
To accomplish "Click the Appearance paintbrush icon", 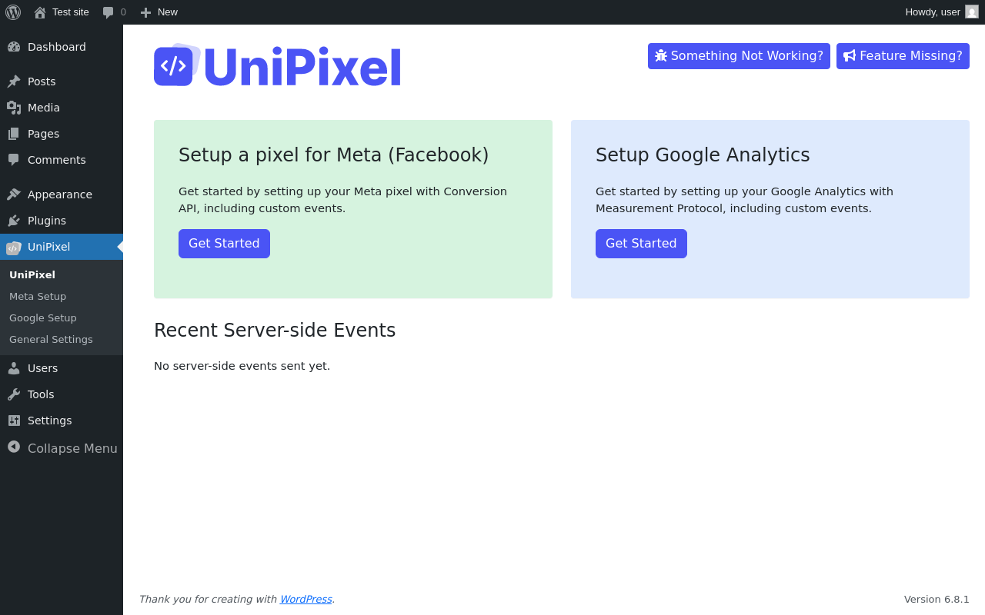I will point(14,194).
